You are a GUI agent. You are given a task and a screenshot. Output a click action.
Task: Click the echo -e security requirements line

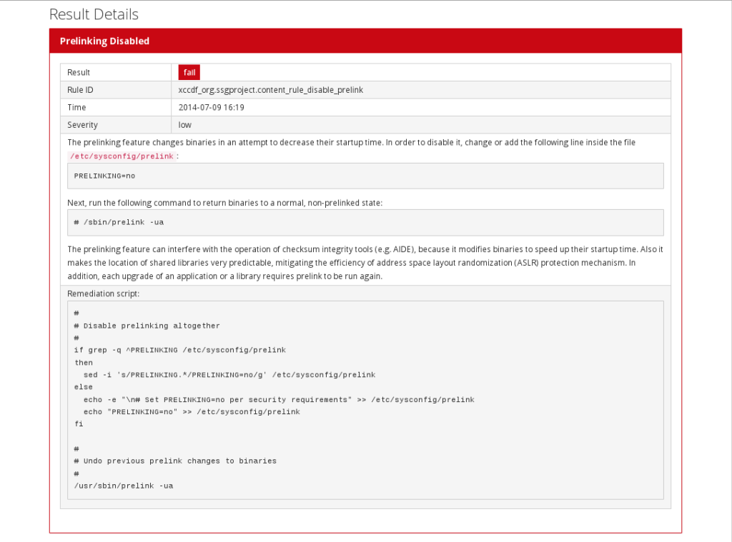tap(279, 399)
